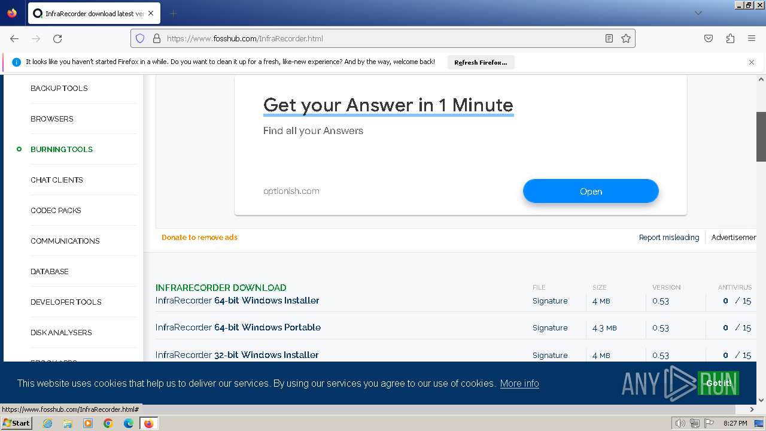Click the optionish.com ad link
This screenshot has width=766, height=431.
coord(291,191)
